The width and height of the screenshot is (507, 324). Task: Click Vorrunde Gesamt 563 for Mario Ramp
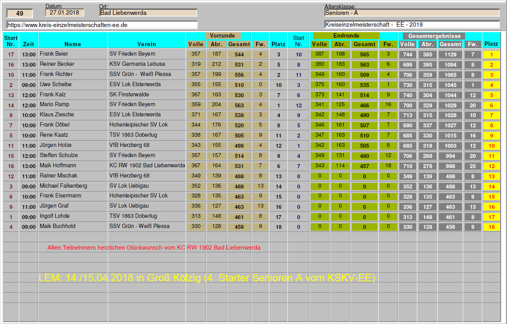[239, 105]
